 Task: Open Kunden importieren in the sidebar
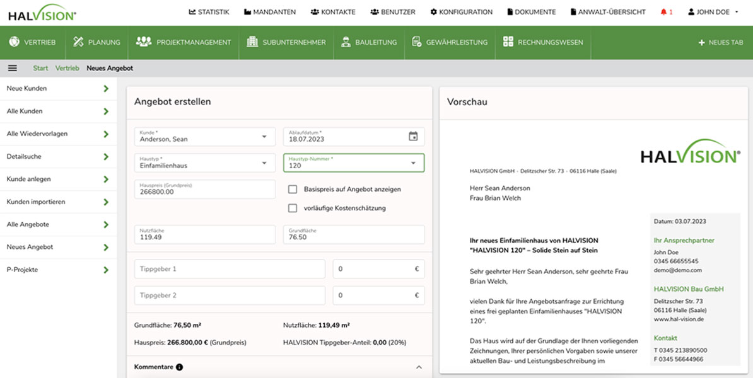58,202
